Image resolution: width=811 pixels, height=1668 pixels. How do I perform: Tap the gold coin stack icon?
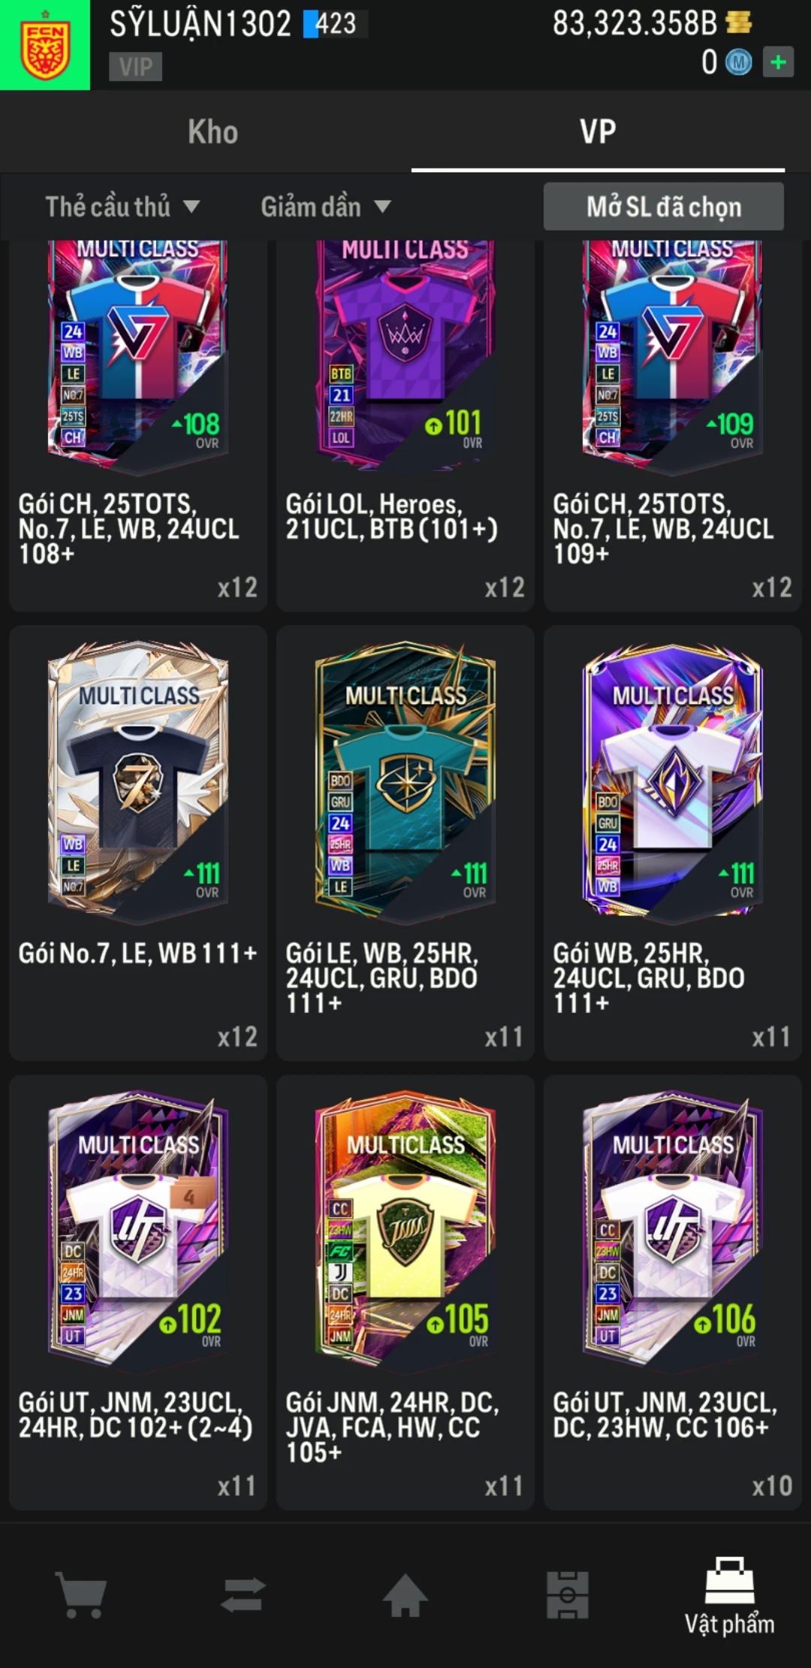[x=739, y=23]
